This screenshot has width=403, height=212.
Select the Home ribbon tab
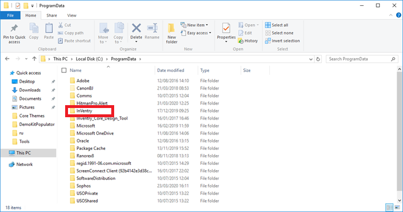point(31,16)
